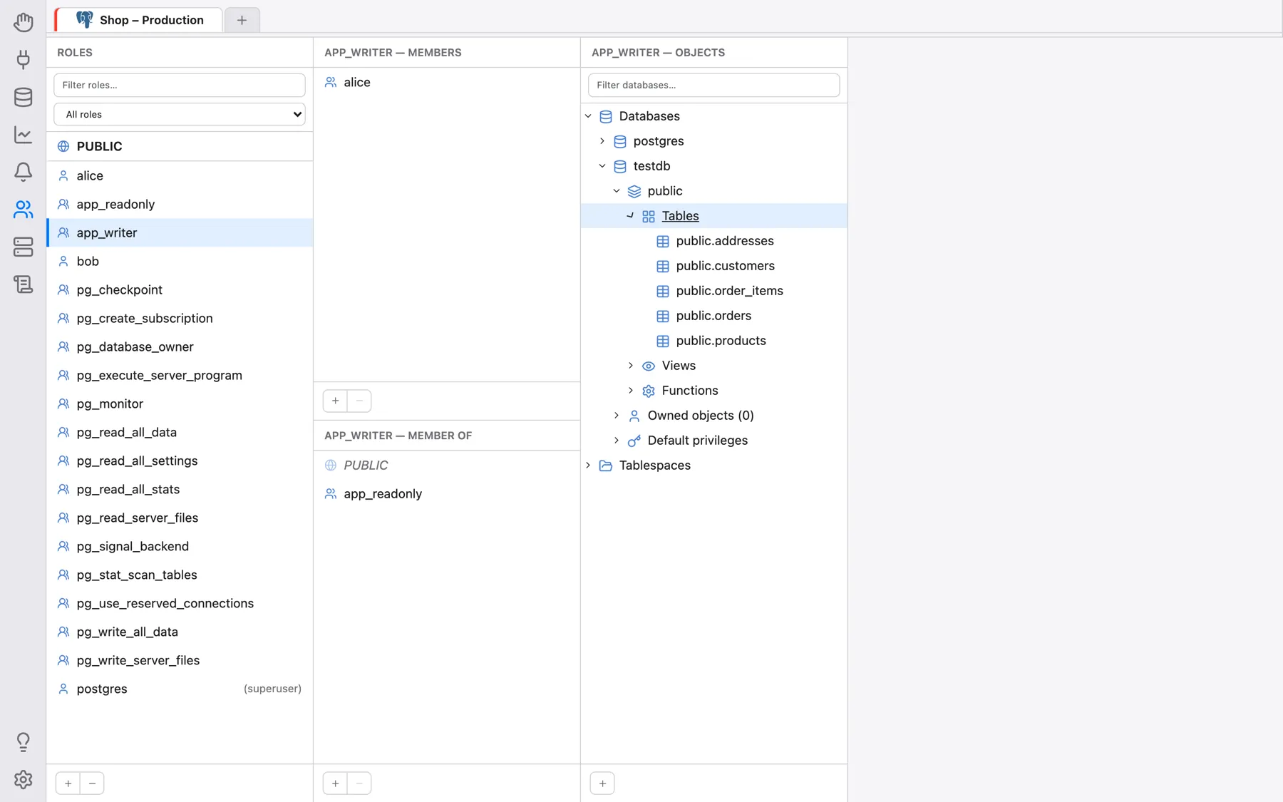Collapse the testdb database node
The width and height of the screenshot is (1283, 802).
click(602, 166)
